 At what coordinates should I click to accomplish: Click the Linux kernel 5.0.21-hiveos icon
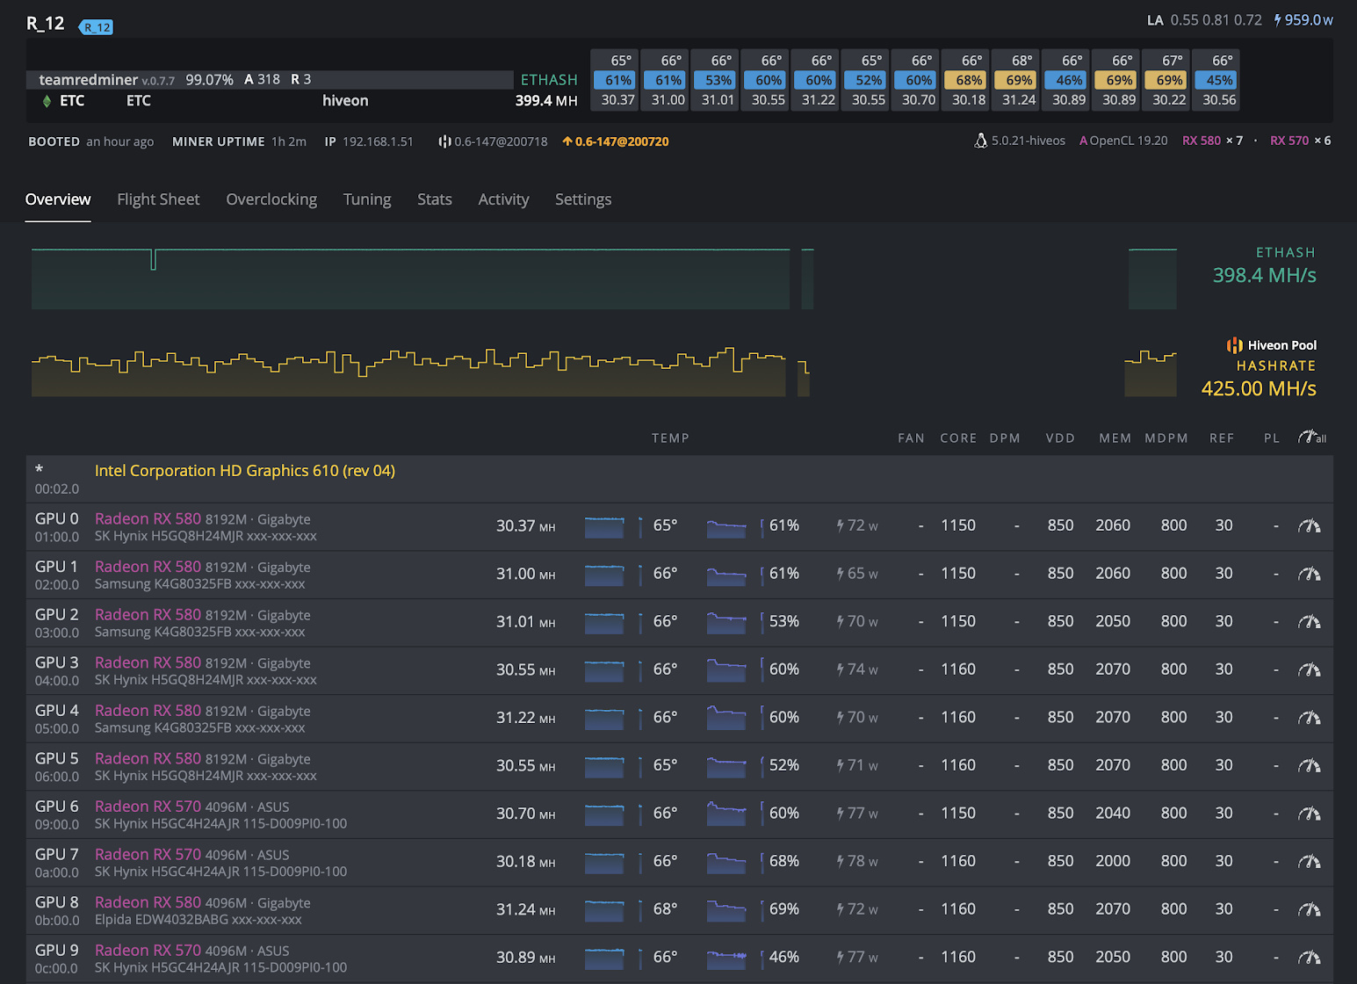pos(981,141)
